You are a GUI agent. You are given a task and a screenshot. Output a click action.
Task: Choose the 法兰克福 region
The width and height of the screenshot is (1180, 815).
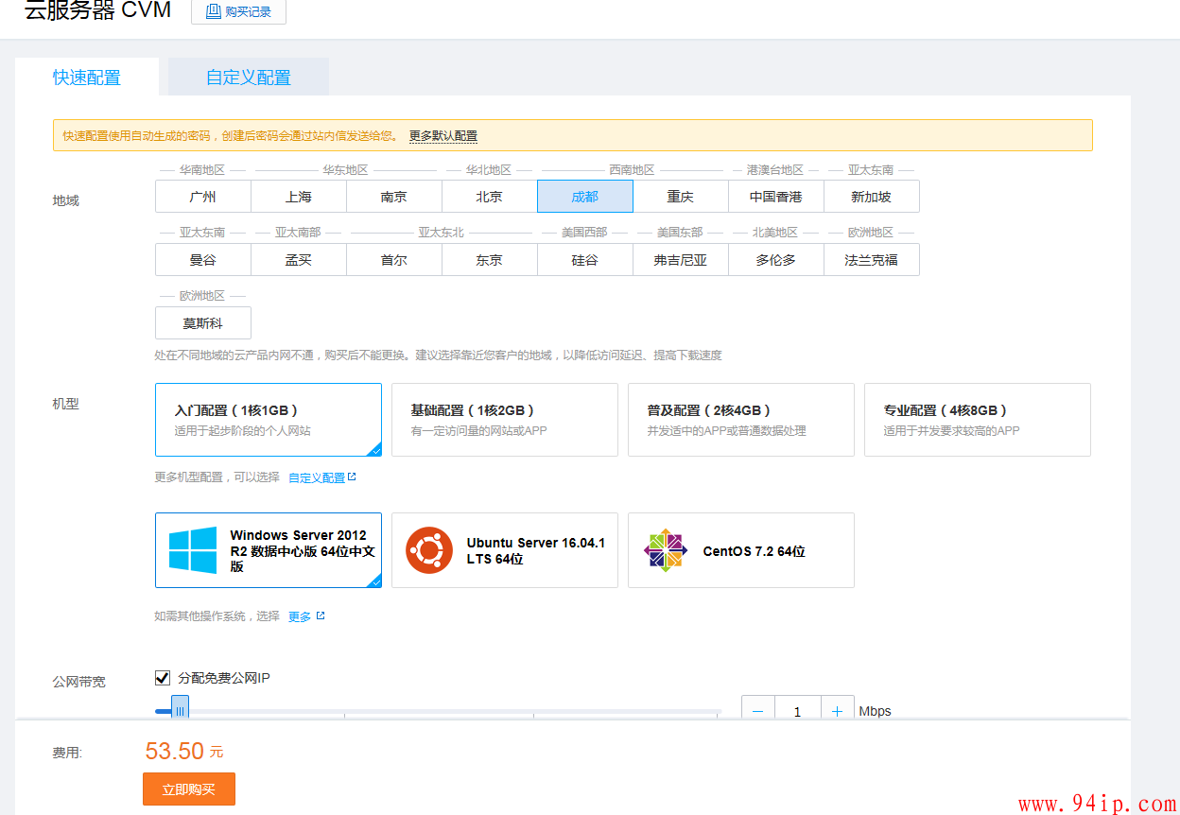(x=872, y=260)
